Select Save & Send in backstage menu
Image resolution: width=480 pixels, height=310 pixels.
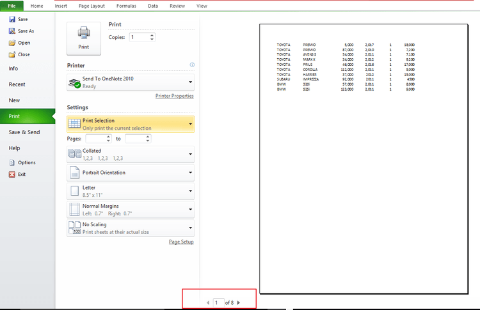28,132
